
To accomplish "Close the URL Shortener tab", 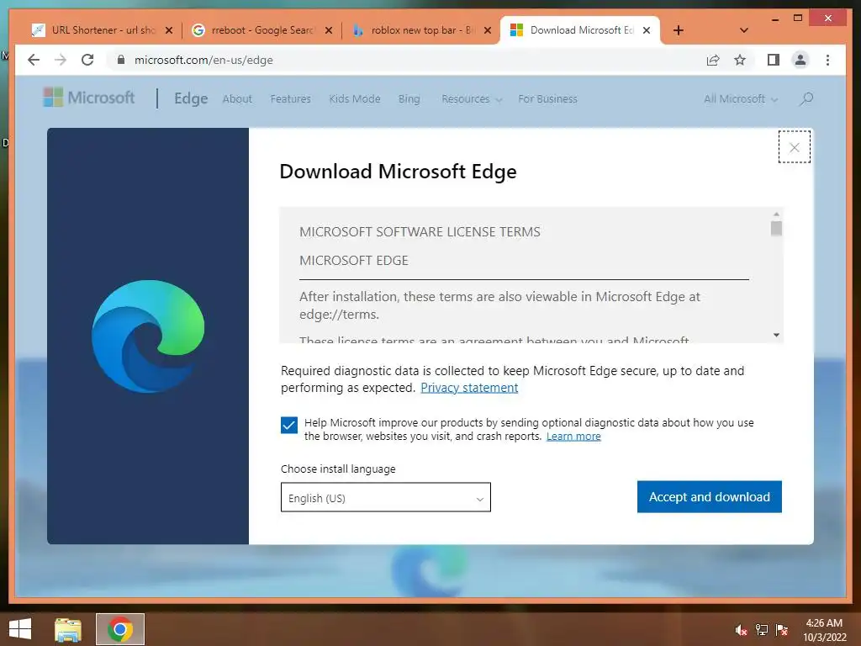I will [x=169, y=30].
